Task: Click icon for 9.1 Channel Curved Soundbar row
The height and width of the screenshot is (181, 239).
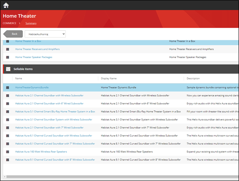Action: [8, 160]
